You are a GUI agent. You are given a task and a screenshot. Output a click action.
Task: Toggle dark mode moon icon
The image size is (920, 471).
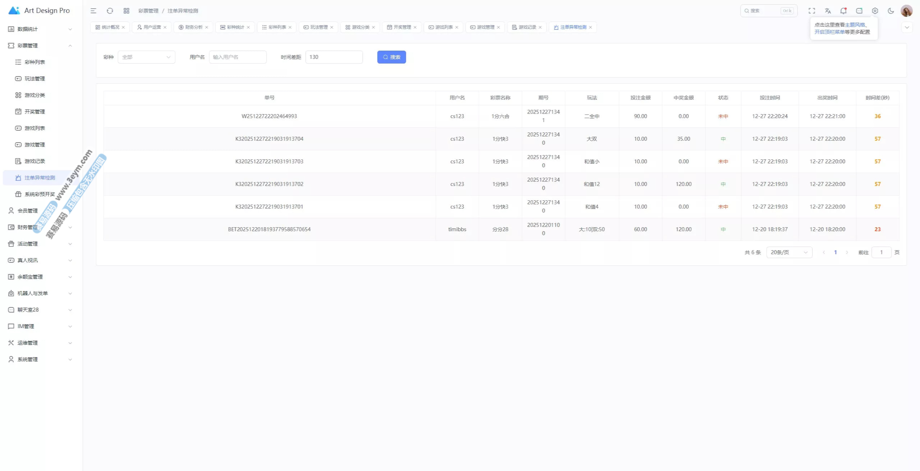click(891, 11)
